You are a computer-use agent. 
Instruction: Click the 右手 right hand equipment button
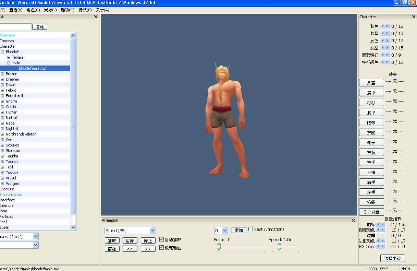pos(371,182)
